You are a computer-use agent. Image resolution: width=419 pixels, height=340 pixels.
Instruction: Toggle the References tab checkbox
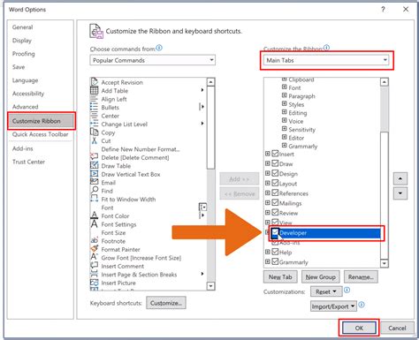point(275,193)
